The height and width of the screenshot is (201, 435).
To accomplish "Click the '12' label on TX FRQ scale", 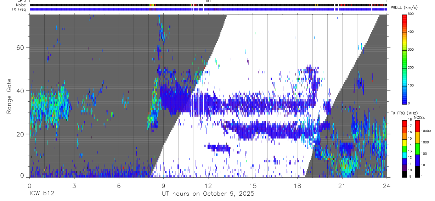I will point(410,158).
